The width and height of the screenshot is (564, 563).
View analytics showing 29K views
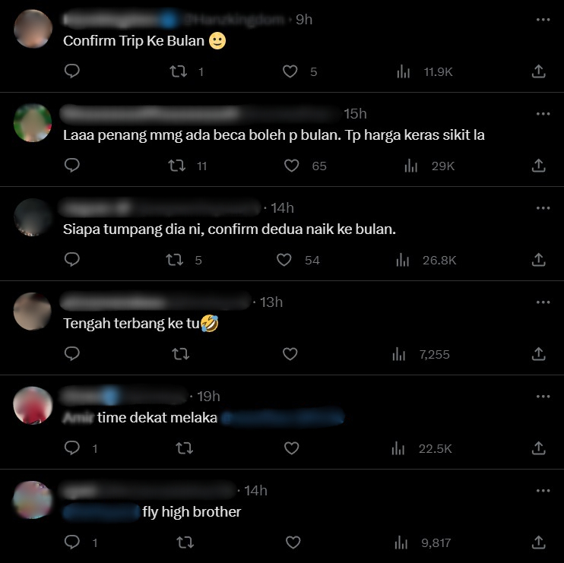pyautogui.click(x=429, y=166)
